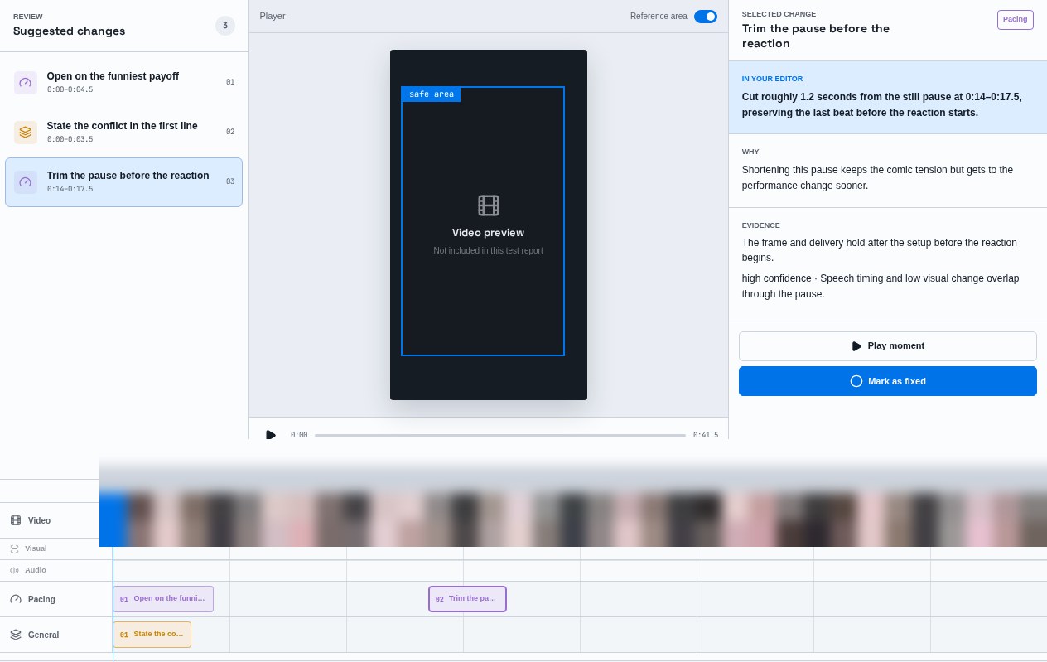
Task: Click the 0:14–0:17.5 timestamp in the suggestions list
Action: coord(70,189)
